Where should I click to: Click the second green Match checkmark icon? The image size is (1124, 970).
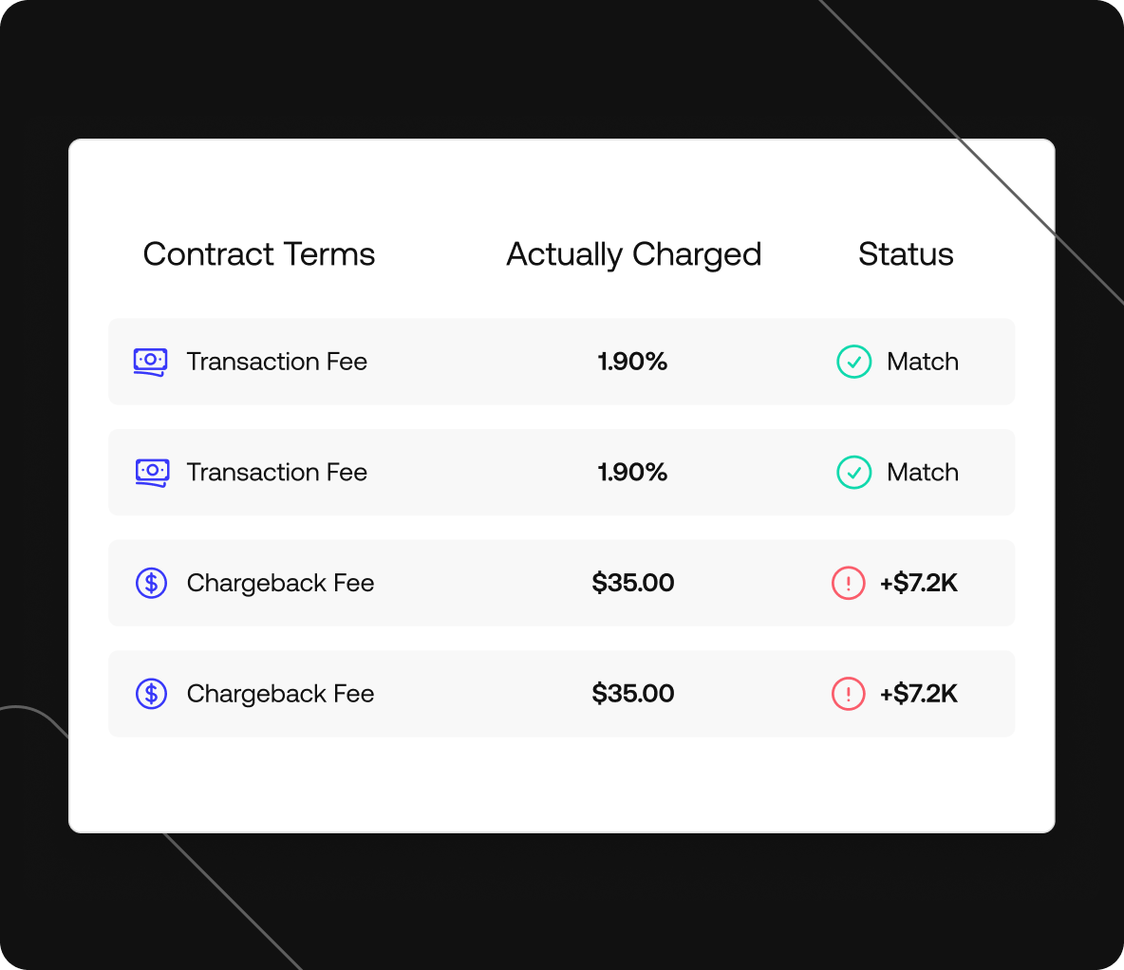(853, 473)
